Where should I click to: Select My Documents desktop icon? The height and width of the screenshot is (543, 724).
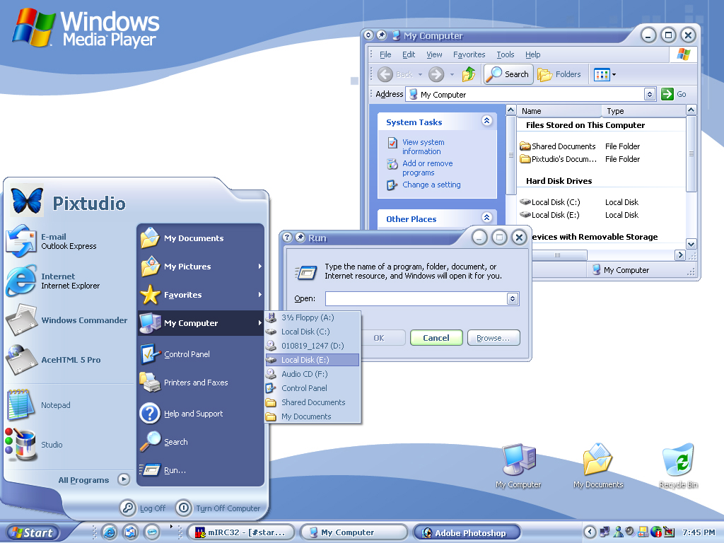pos(598,464)
